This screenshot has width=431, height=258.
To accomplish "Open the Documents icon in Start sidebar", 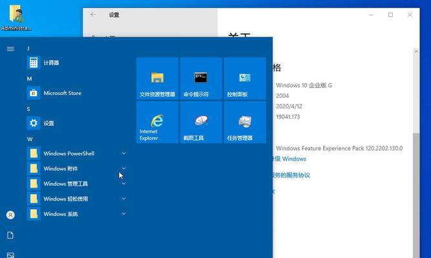I will click(10, 235).
